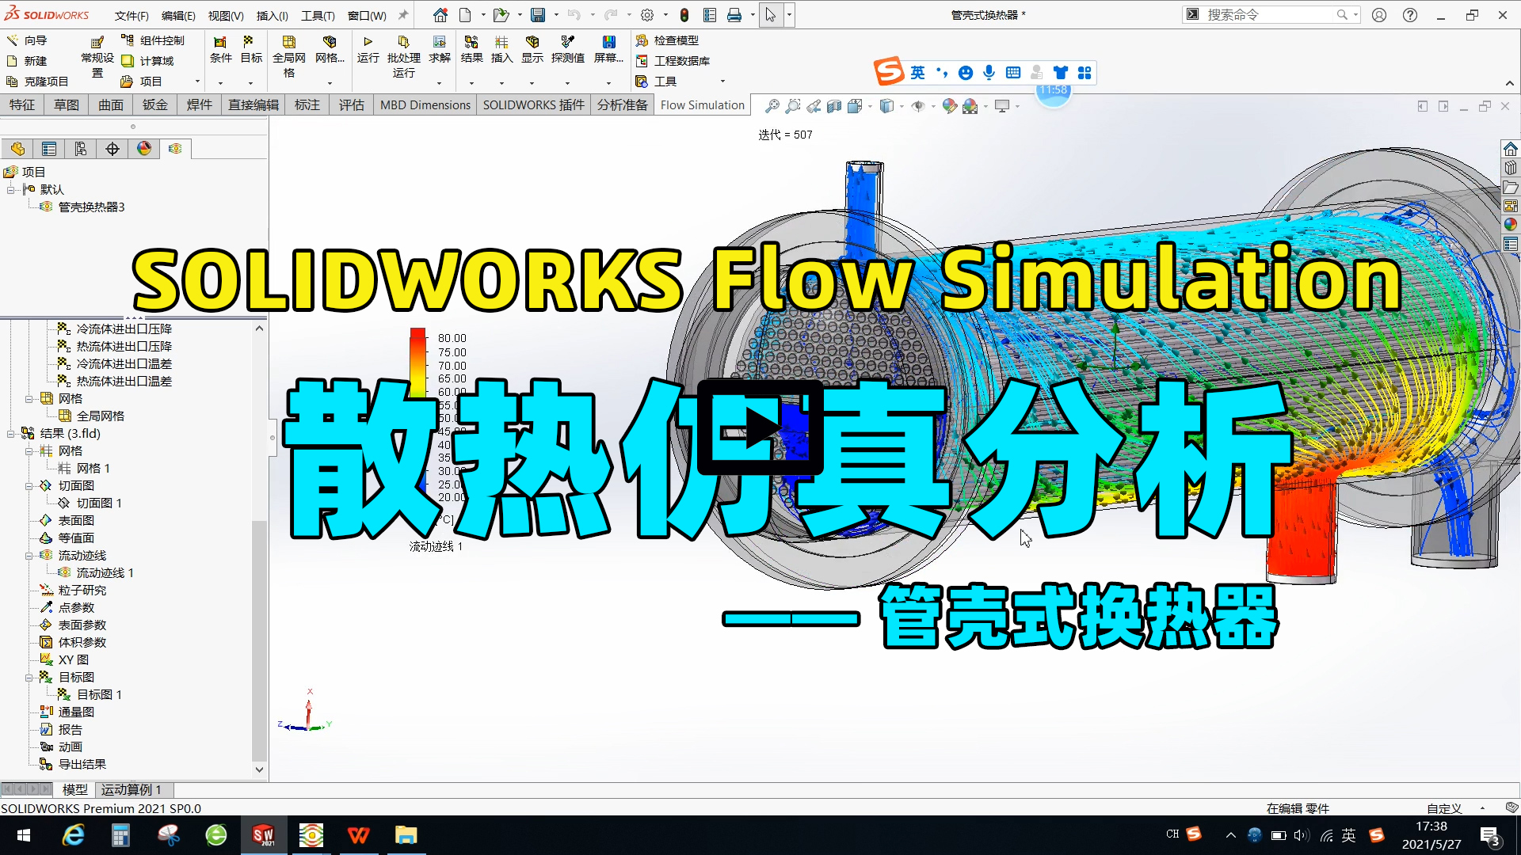
Task: Toggle the Sogou microphone voice input
Action: tap(989, 73)
